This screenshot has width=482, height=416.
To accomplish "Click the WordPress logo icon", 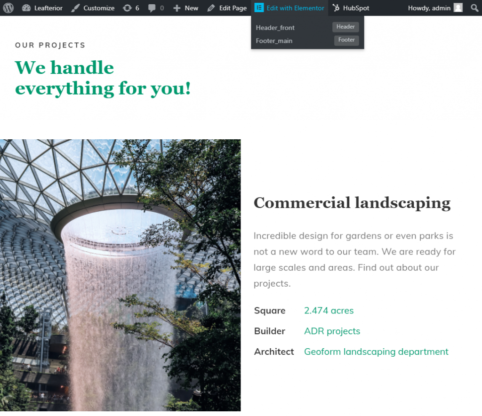I will click(8, 8).
